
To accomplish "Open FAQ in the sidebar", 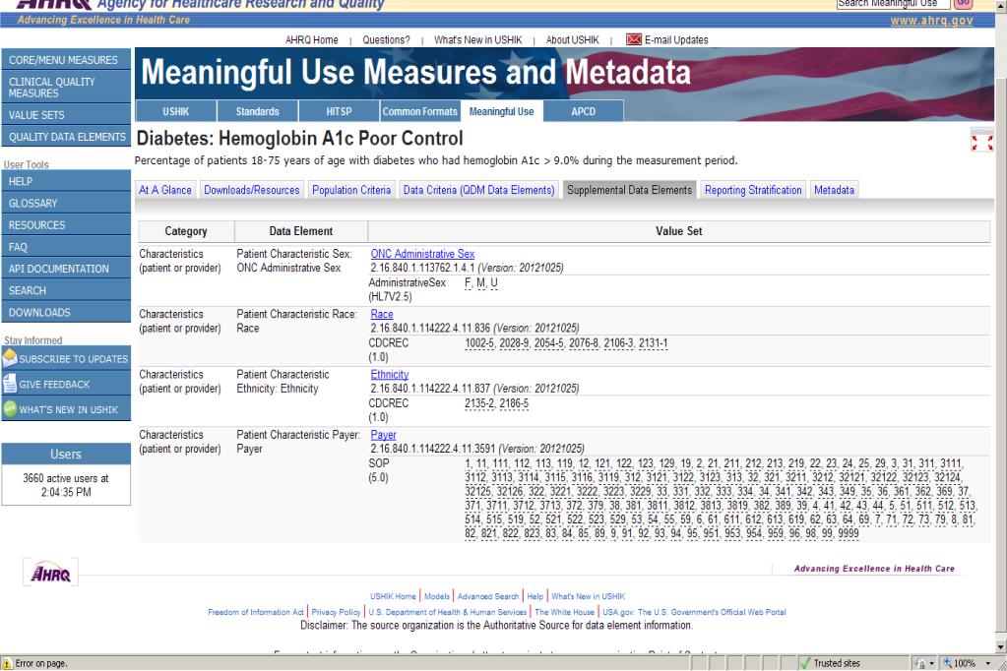I will [66, 247].
